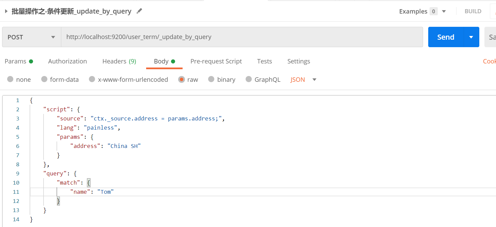Click the request title update_by_query
This screenshot has height=227, width=496.
tap(71, 11)
